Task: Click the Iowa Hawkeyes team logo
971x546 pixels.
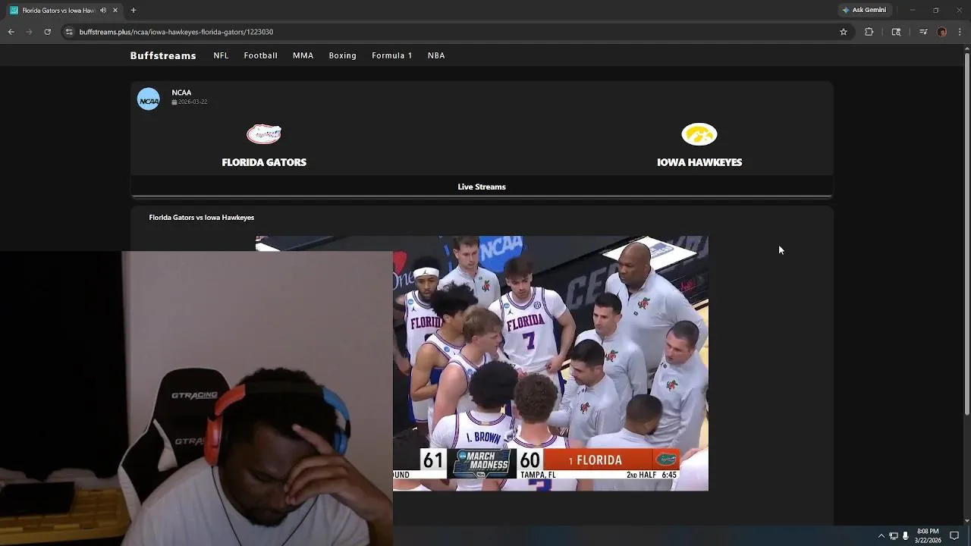Action: pyautogui.click(x=699, y=134)
